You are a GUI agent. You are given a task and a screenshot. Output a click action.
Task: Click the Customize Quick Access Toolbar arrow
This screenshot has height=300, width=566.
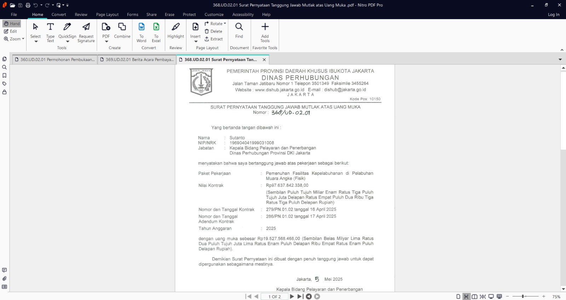68,5
